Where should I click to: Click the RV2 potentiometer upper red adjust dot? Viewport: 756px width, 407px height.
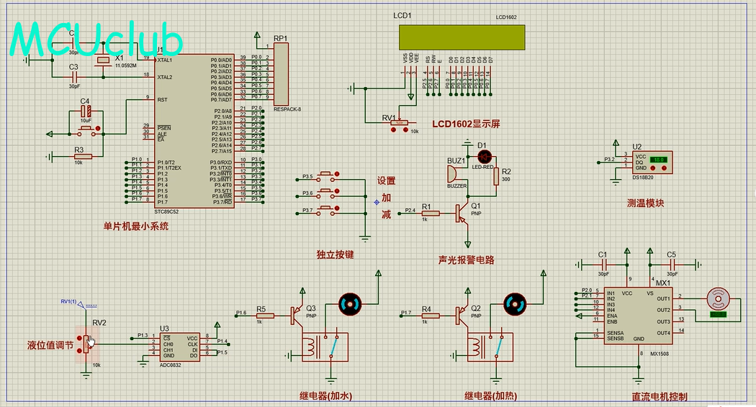click(78, 337)
